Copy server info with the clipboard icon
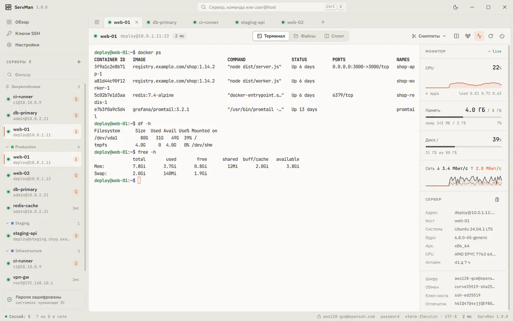Viewport: 513px width, 321px height. coord(497,200)
